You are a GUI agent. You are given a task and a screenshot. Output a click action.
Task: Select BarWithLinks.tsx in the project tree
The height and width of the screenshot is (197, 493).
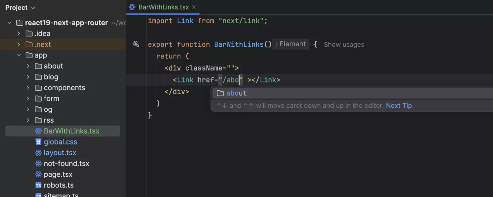pos(71,131)
